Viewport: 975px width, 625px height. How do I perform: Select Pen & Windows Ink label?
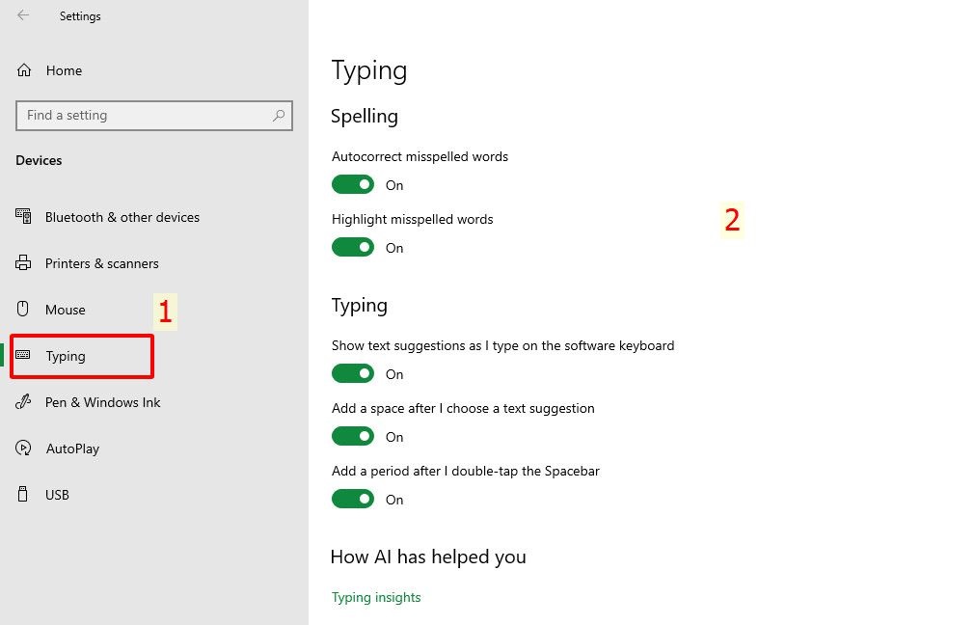[103, 402]
